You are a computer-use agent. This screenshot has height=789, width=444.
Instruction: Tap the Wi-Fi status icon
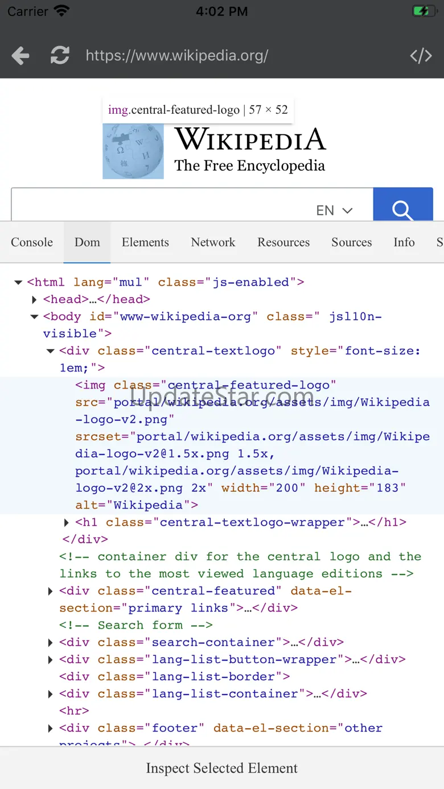point(61,11)
